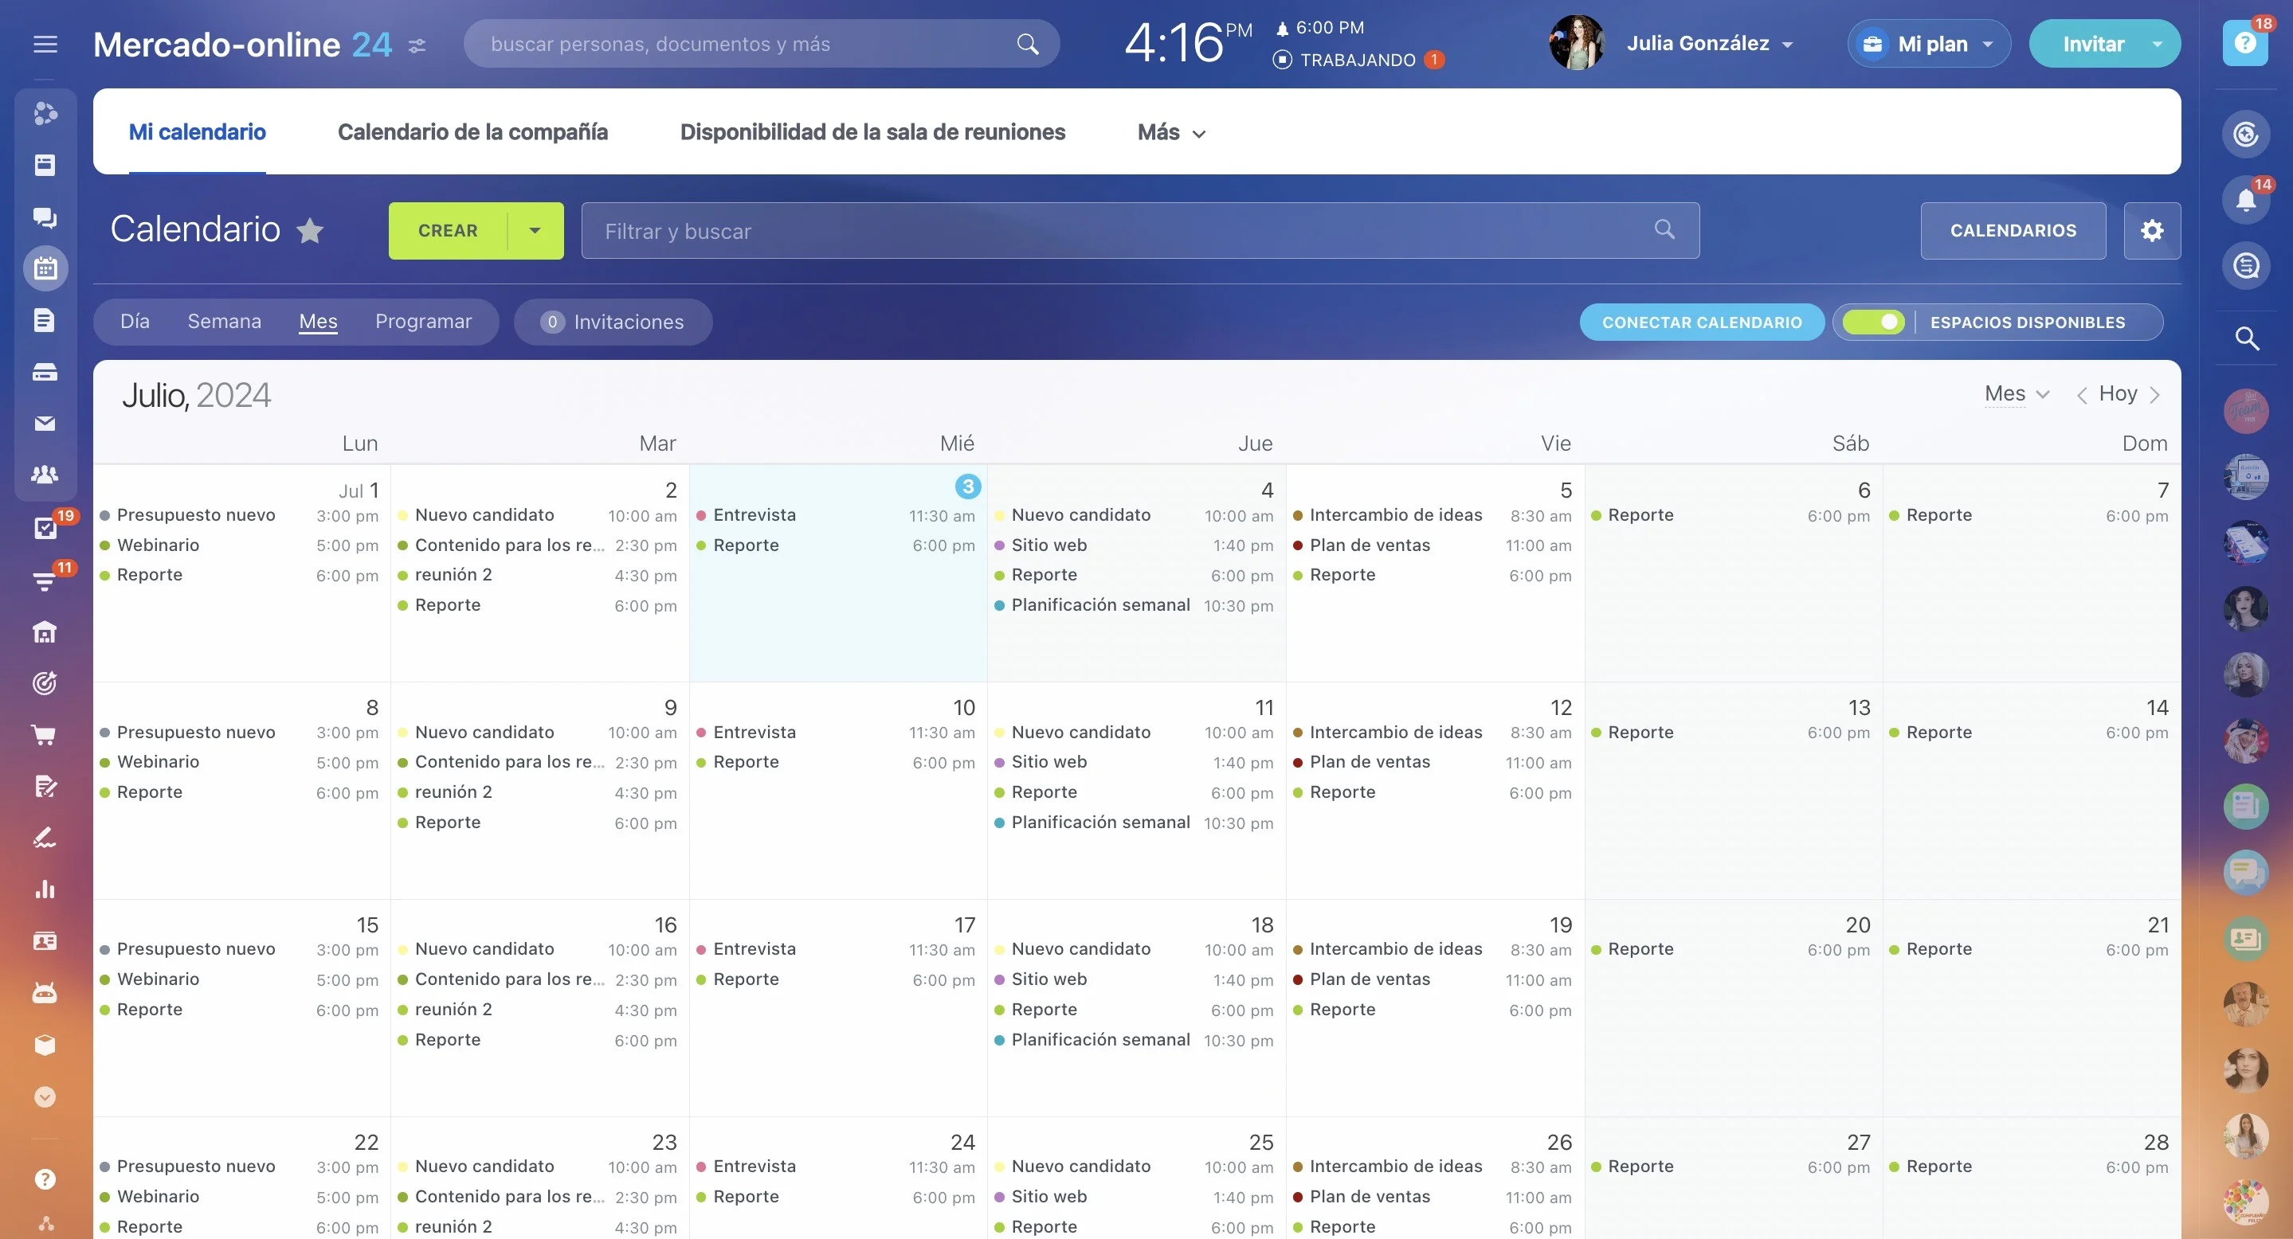This screenshot has width=2293, height=1239.
Task: Open the bar chart Analytics icon
Action: (x=45, y=889)
